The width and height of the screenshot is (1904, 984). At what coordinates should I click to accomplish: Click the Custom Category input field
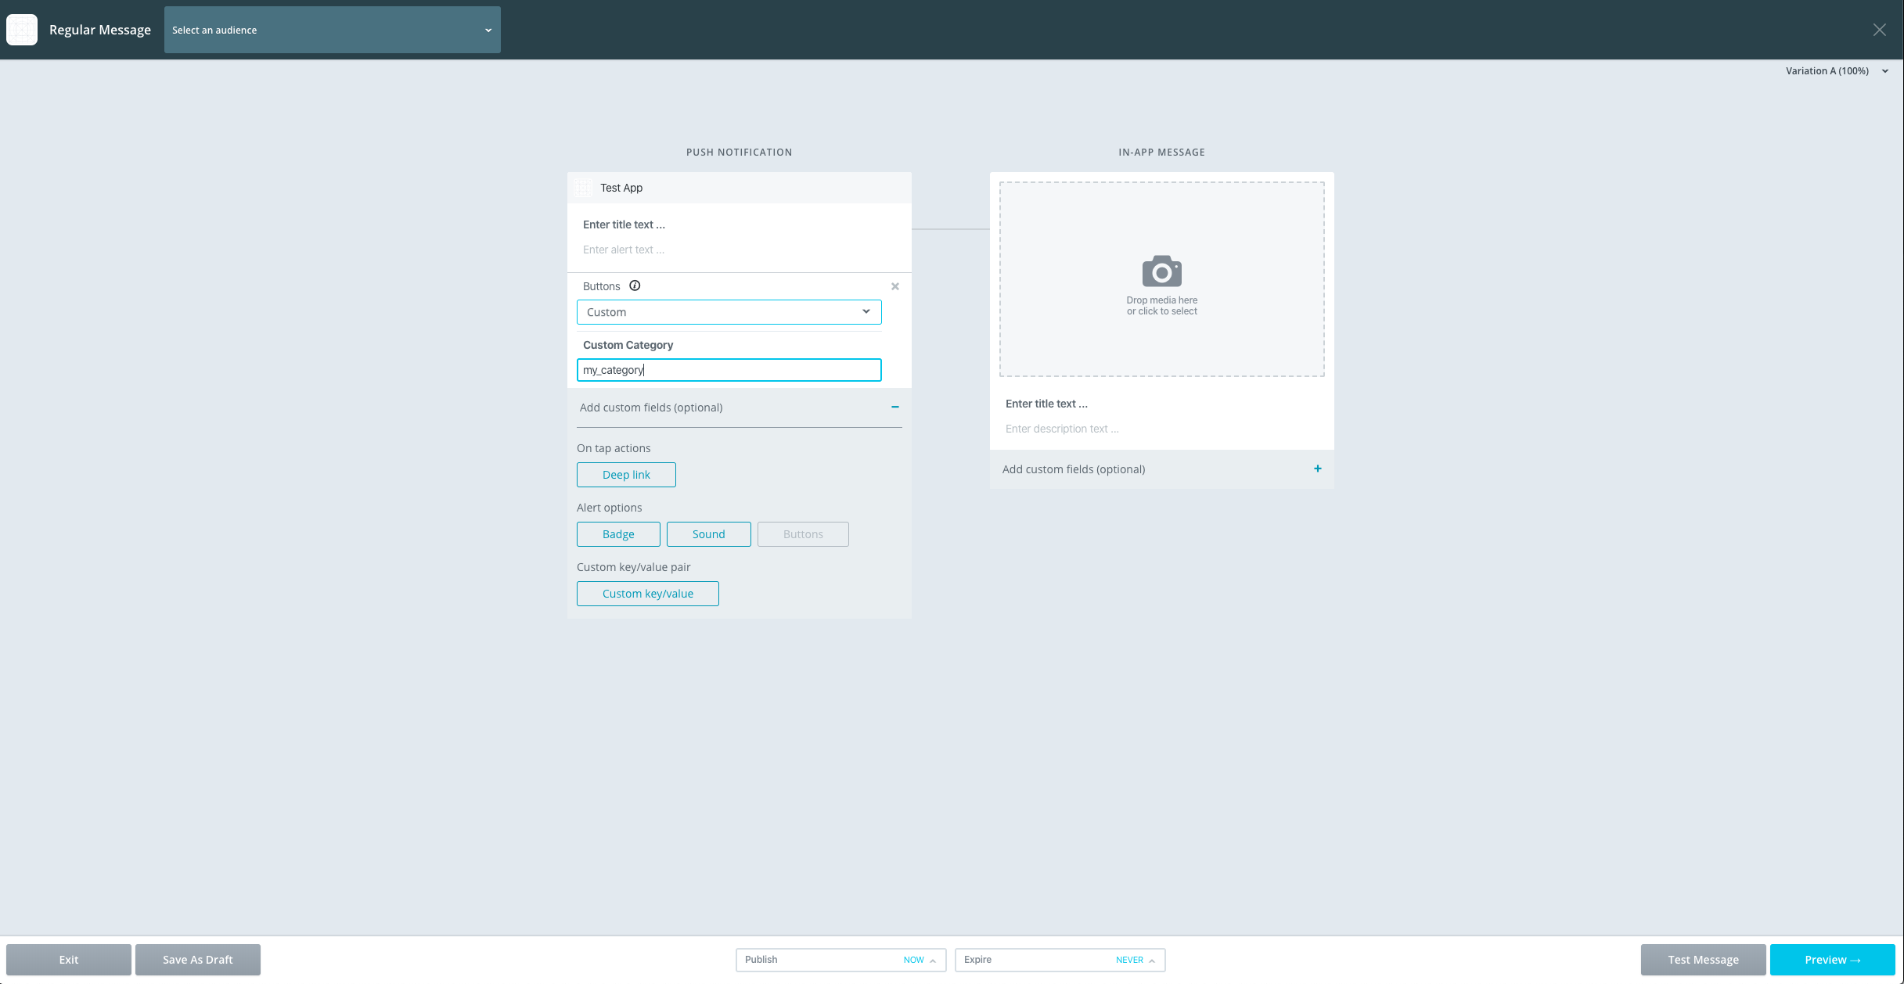729,369
